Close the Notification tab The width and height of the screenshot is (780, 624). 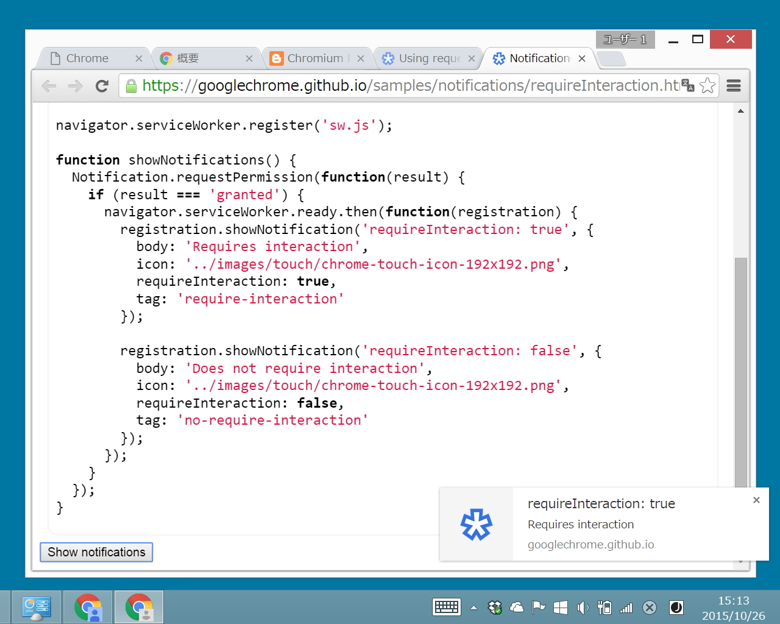click(582, 58)
